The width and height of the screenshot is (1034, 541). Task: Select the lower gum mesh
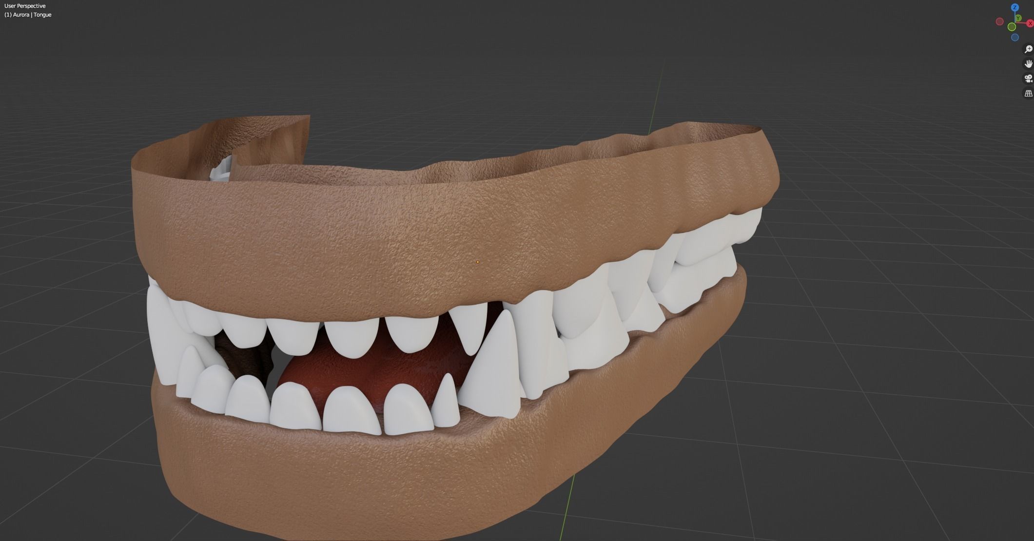366,478
